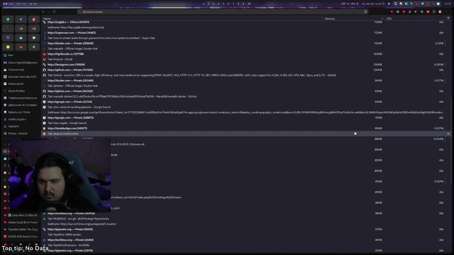Screen dimensions: 454x255
Task: Select the https://github.com — Private (157006) process
Action: pyautogui.click(x=246, y=70)
